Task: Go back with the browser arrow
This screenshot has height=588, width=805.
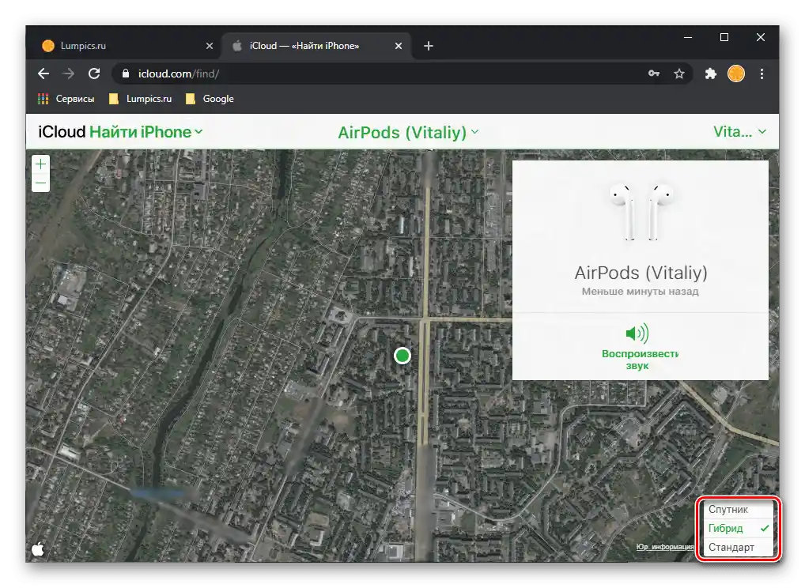Action: 43,73
